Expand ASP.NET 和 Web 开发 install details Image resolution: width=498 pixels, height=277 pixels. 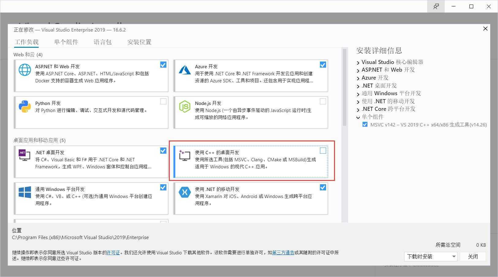pyautogui.click(x=358, y=70)
